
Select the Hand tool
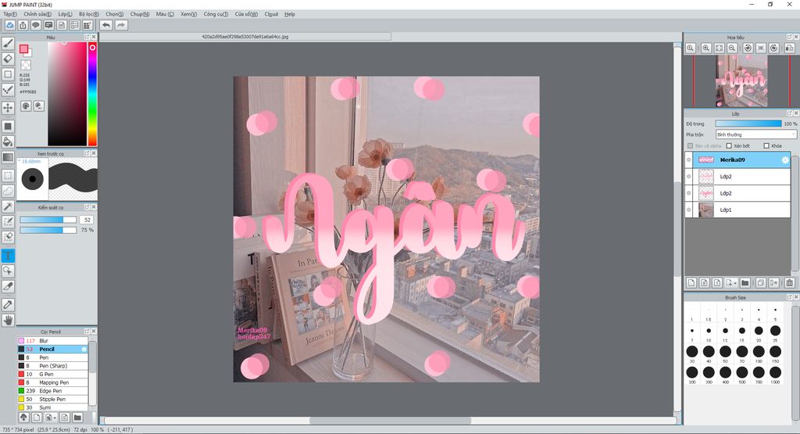(x=8, y=320)
